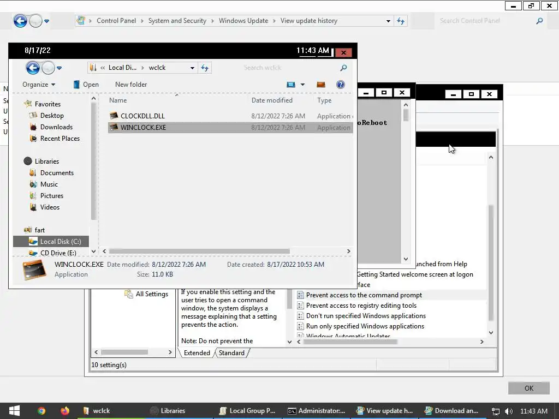The width and height of the screenshot is (559, 419).
Task: Click WINCLOCK.EXE file icon in list
Action: [x=114, y=127]
